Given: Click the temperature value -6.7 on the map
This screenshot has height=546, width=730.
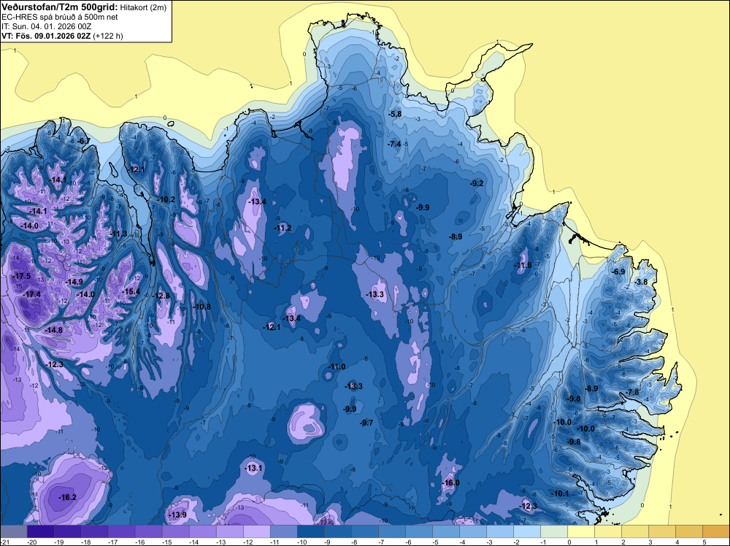Looking at the screenshot, I should (83, 141).
